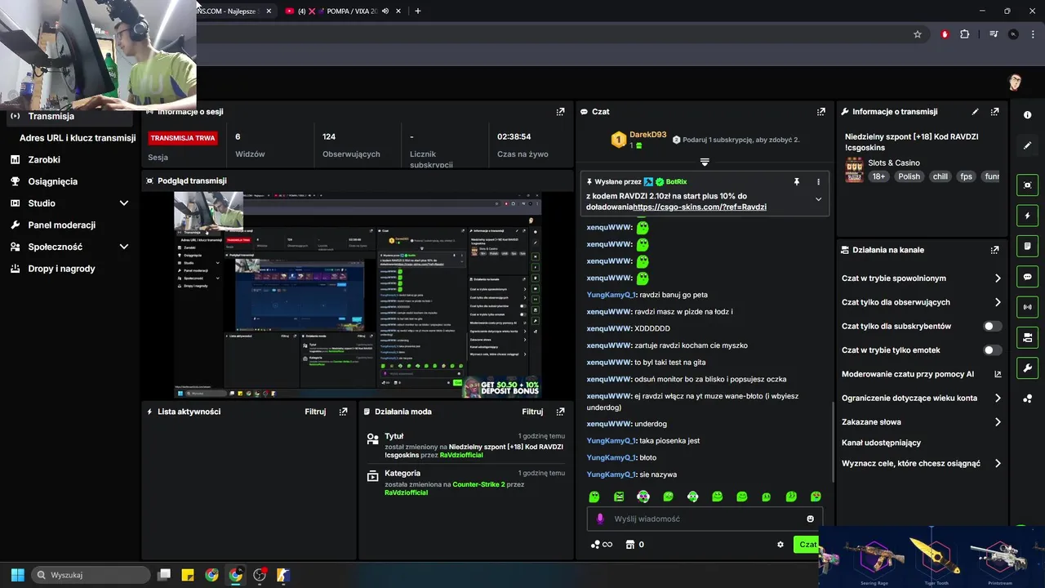Open Zakazane słowa settings

point(922,422)
